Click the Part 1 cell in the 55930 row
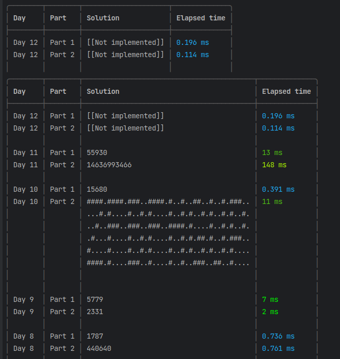The image size is (340, 359). [x=62, y=152]
